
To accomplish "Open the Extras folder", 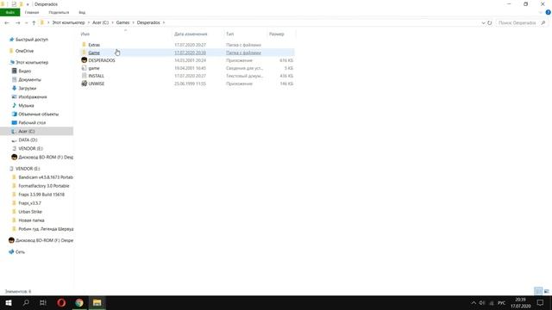I will click(94, 45).
